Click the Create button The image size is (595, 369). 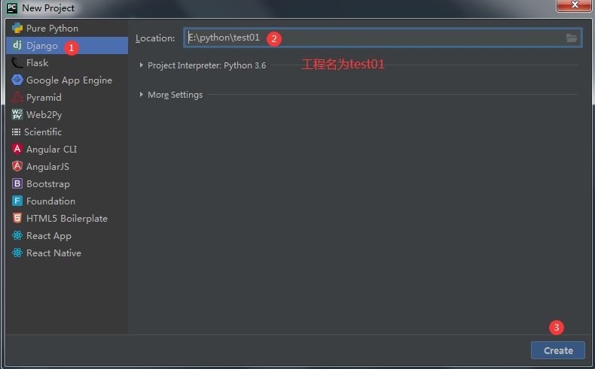click(558, 350)
